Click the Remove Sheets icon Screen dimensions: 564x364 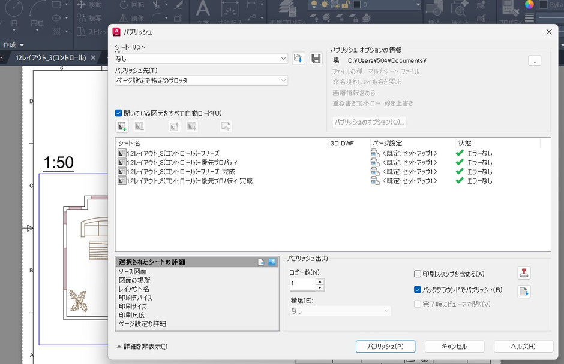pyautogui.click(x=139, y=126)
